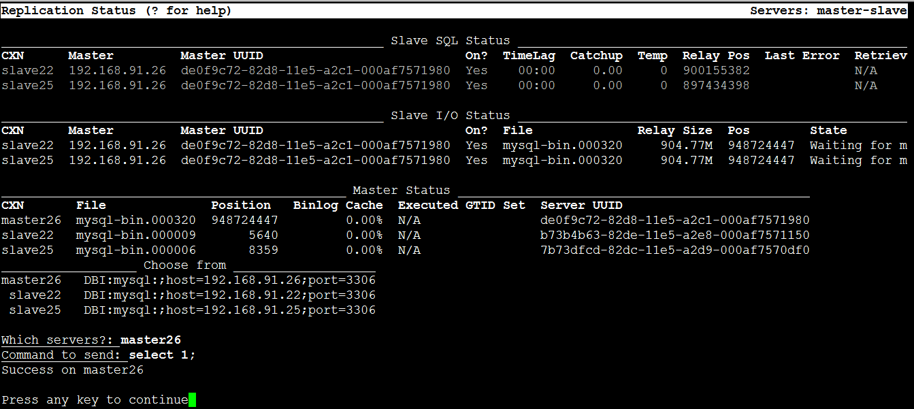914x409 pixels.
Task: Click the "Choose from" list heading
Action: click(185, 265)
